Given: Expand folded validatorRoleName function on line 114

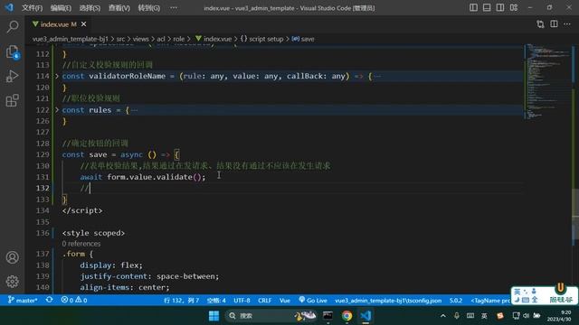Looking at the screenshot, I should (57, 76).
